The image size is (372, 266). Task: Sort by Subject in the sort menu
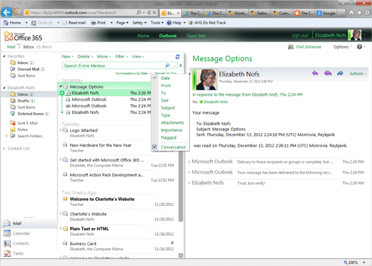coord(167,108)
